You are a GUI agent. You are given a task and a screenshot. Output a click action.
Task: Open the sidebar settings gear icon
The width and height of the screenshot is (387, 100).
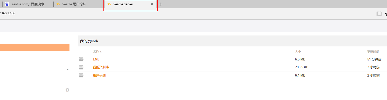[67, 90]
